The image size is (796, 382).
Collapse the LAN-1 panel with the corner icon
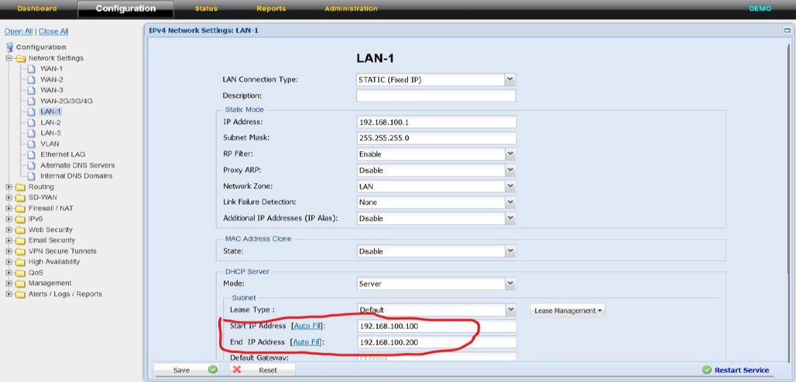787,31
